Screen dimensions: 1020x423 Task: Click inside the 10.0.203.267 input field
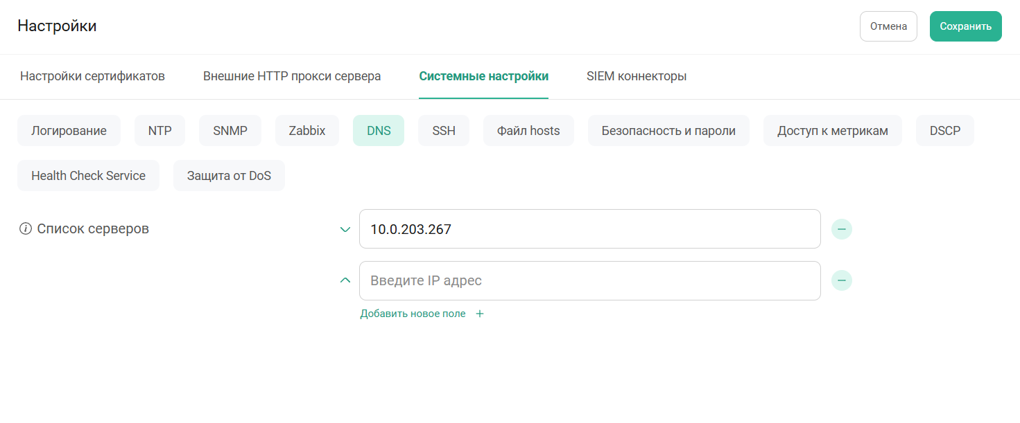tap(589, 228)
